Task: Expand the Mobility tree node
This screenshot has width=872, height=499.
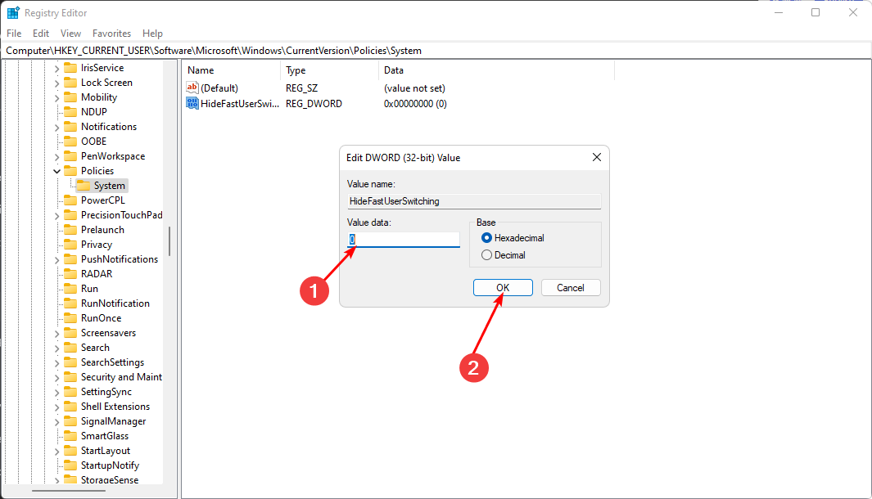Action: (56, 97)
